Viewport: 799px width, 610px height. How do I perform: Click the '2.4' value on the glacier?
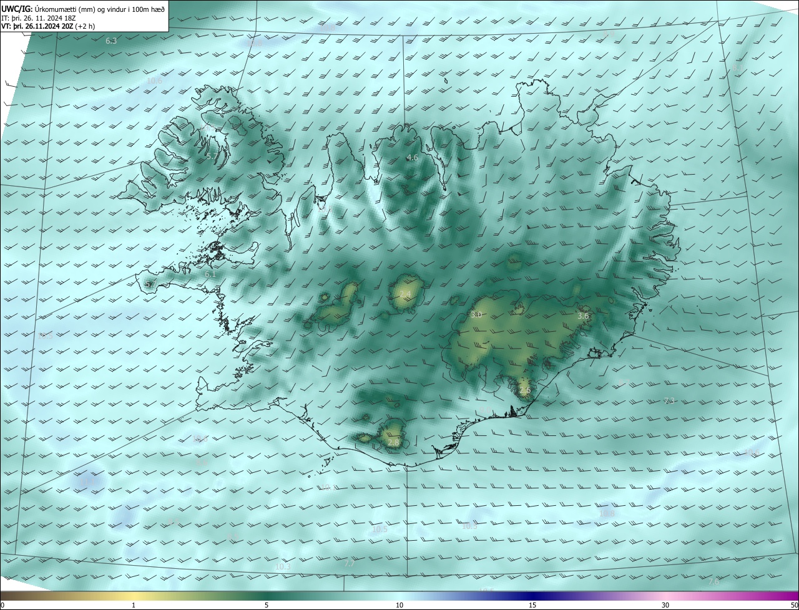pos(405,294)
